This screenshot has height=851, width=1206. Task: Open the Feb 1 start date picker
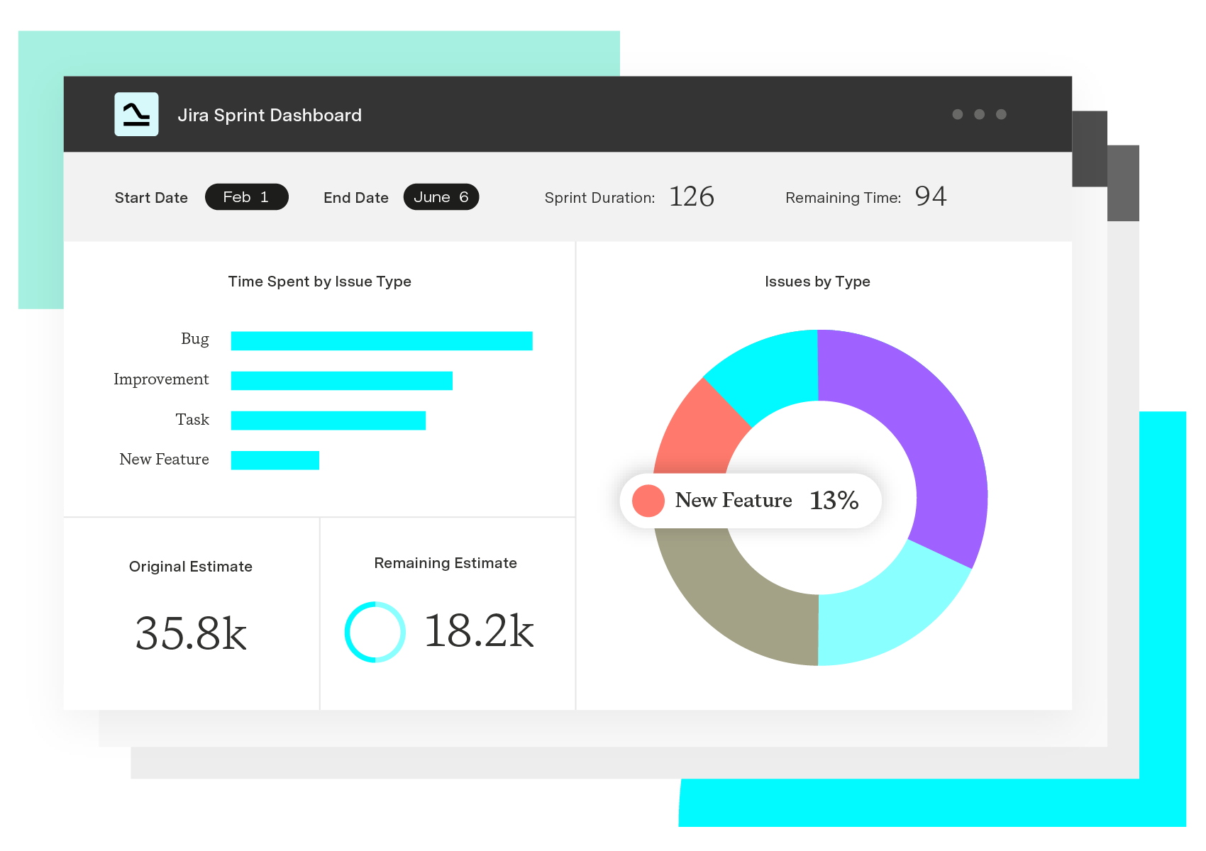pyautogui.click(x=246, y=197)
